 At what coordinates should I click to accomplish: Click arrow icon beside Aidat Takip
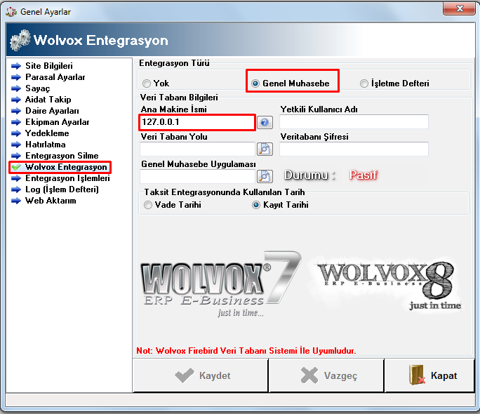[16, 100]
